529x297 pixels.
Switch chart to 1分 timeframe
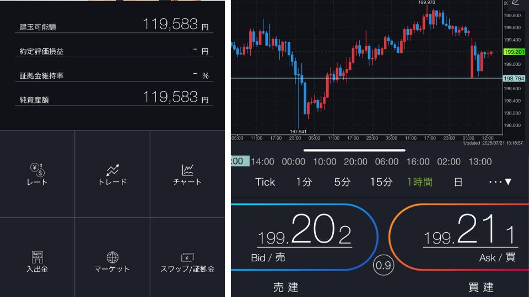(x=304, y=182)
